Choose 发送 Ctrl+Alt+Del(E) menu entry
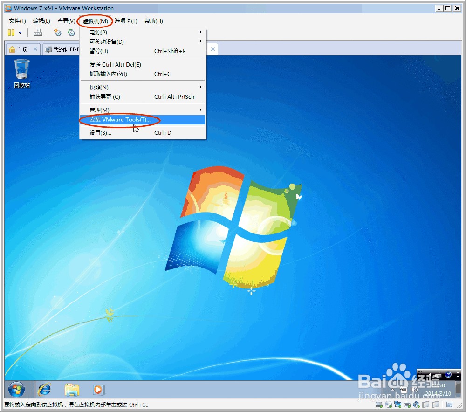Screen dimensions: 466x412 point(143,64)
